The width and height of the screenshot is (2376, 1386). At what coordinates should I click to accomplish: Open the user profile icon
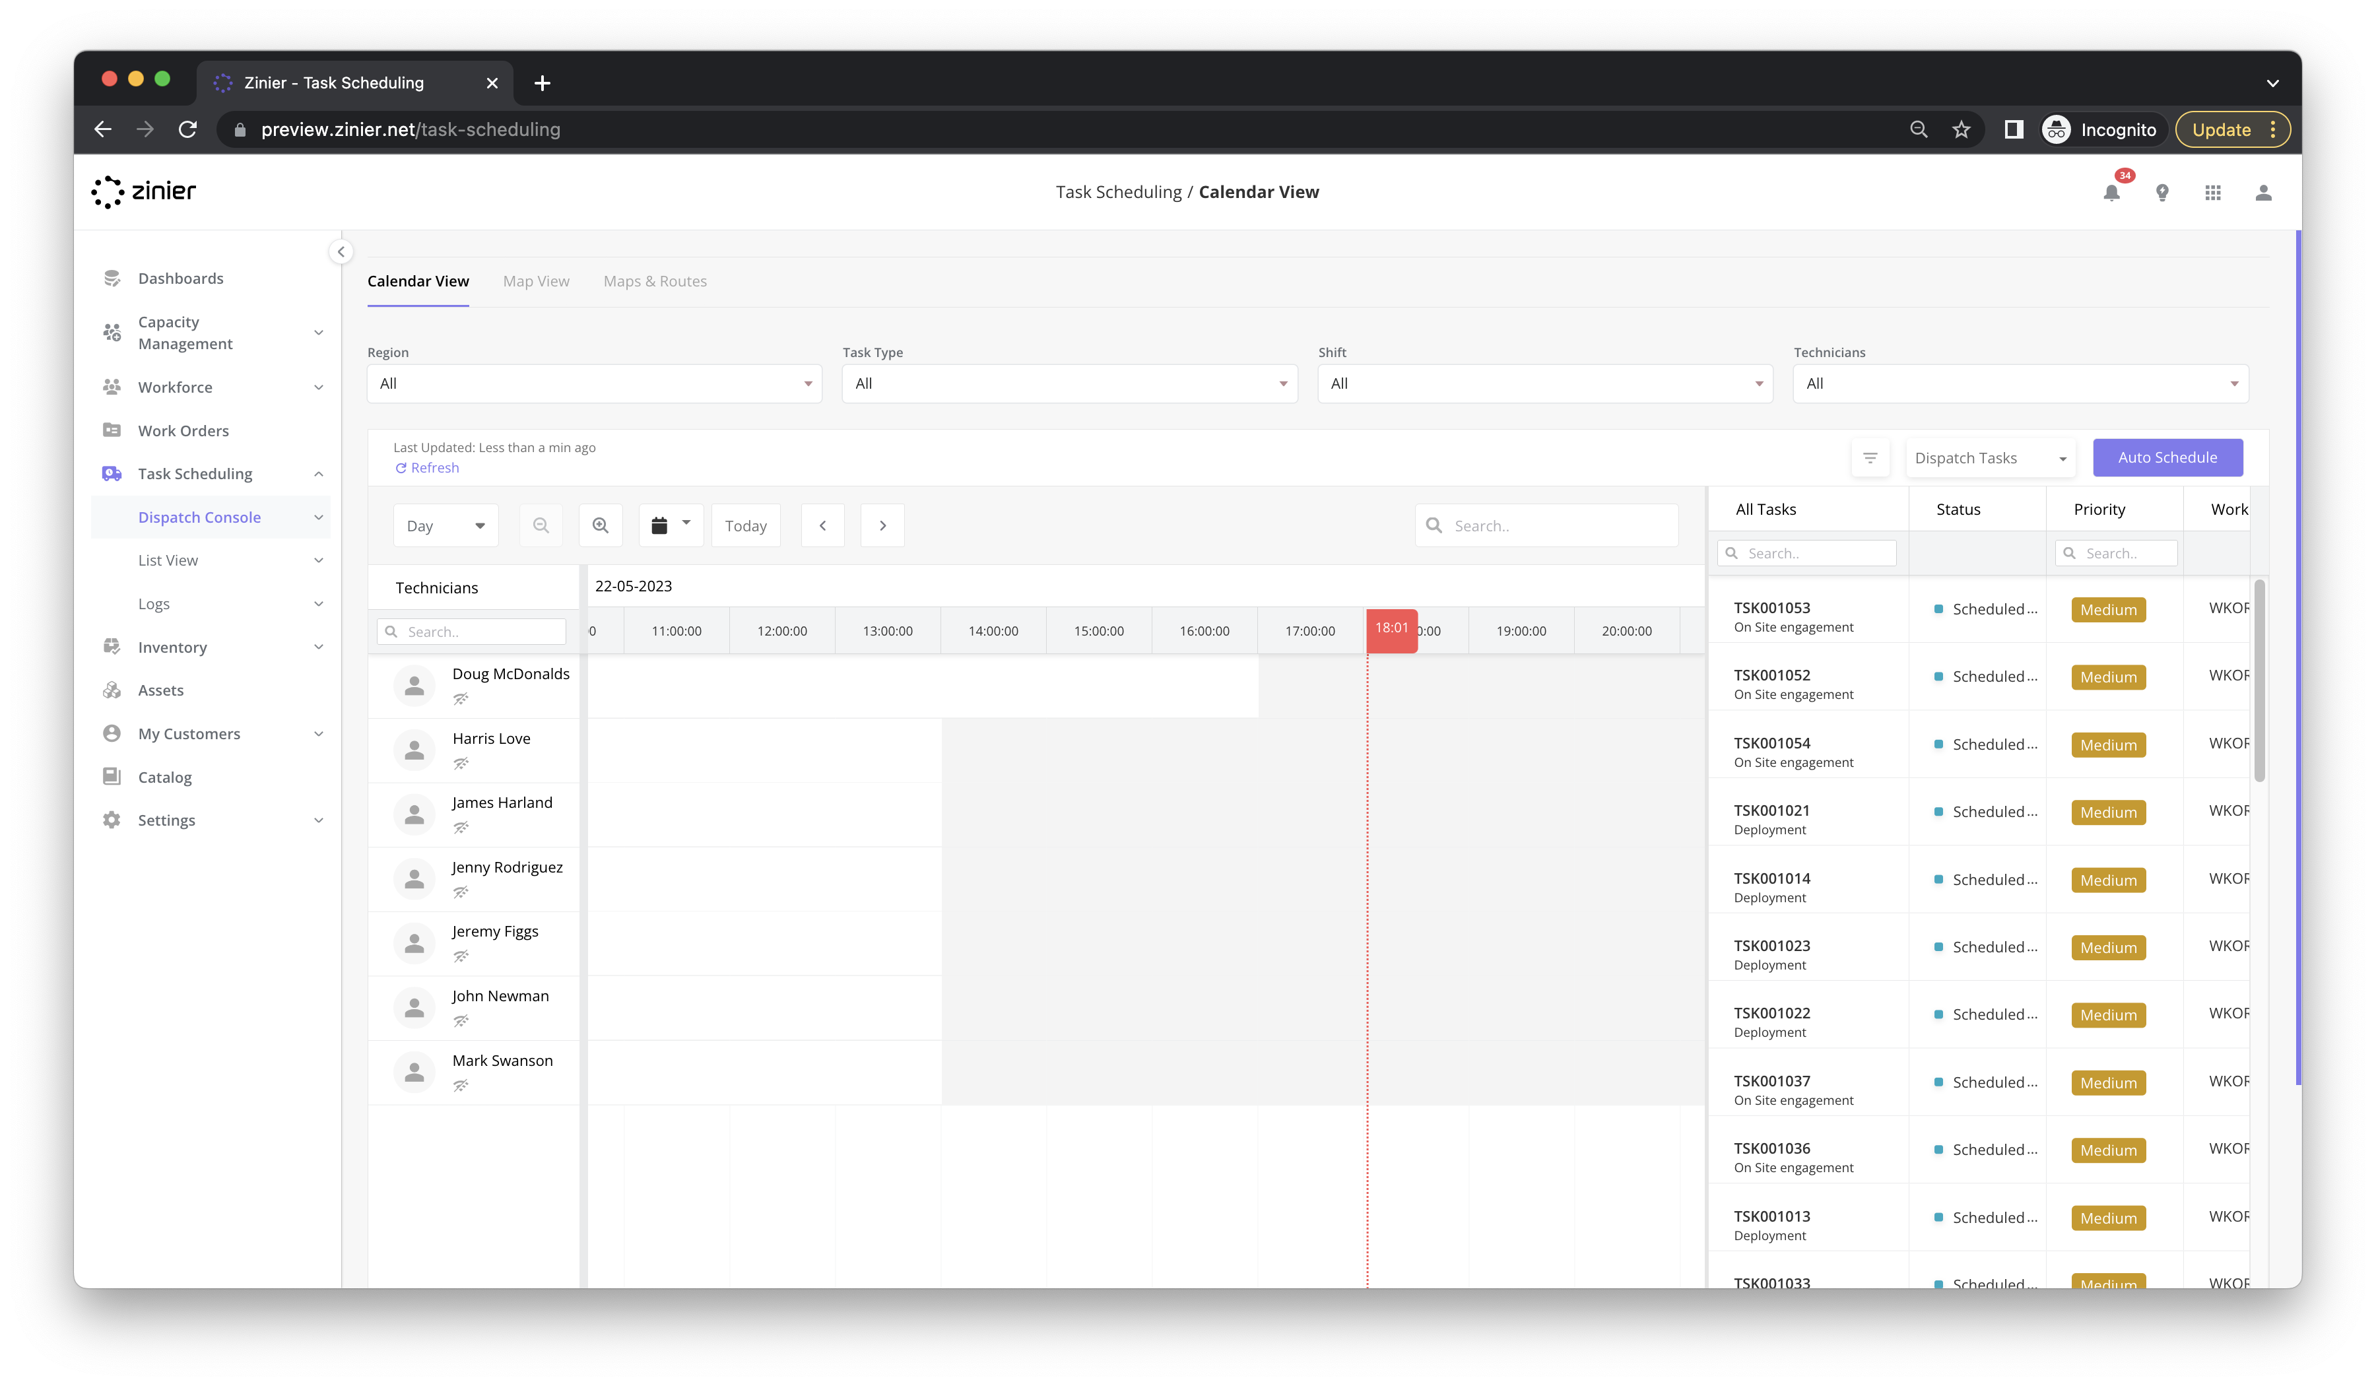click(x=2263, y=192)
